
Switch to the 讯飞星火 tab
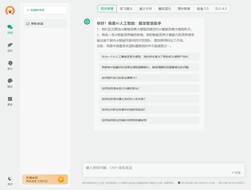coord(126,9)
